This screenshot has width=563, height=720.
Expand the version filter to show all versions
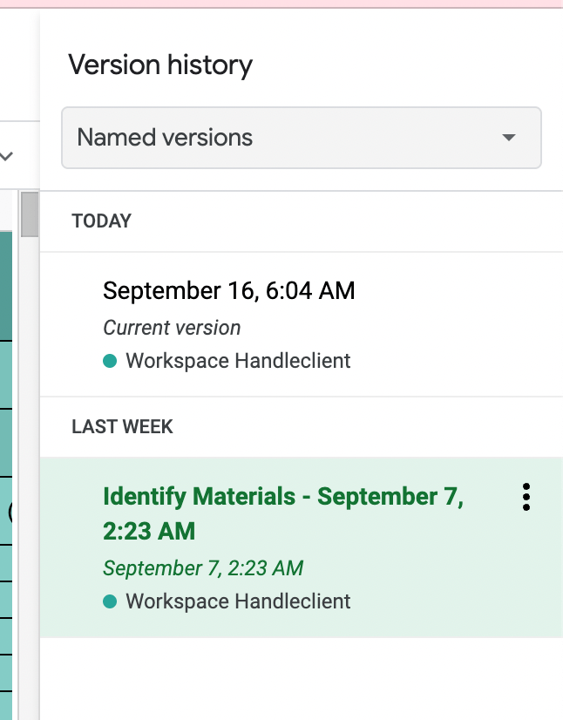(301, 137)
